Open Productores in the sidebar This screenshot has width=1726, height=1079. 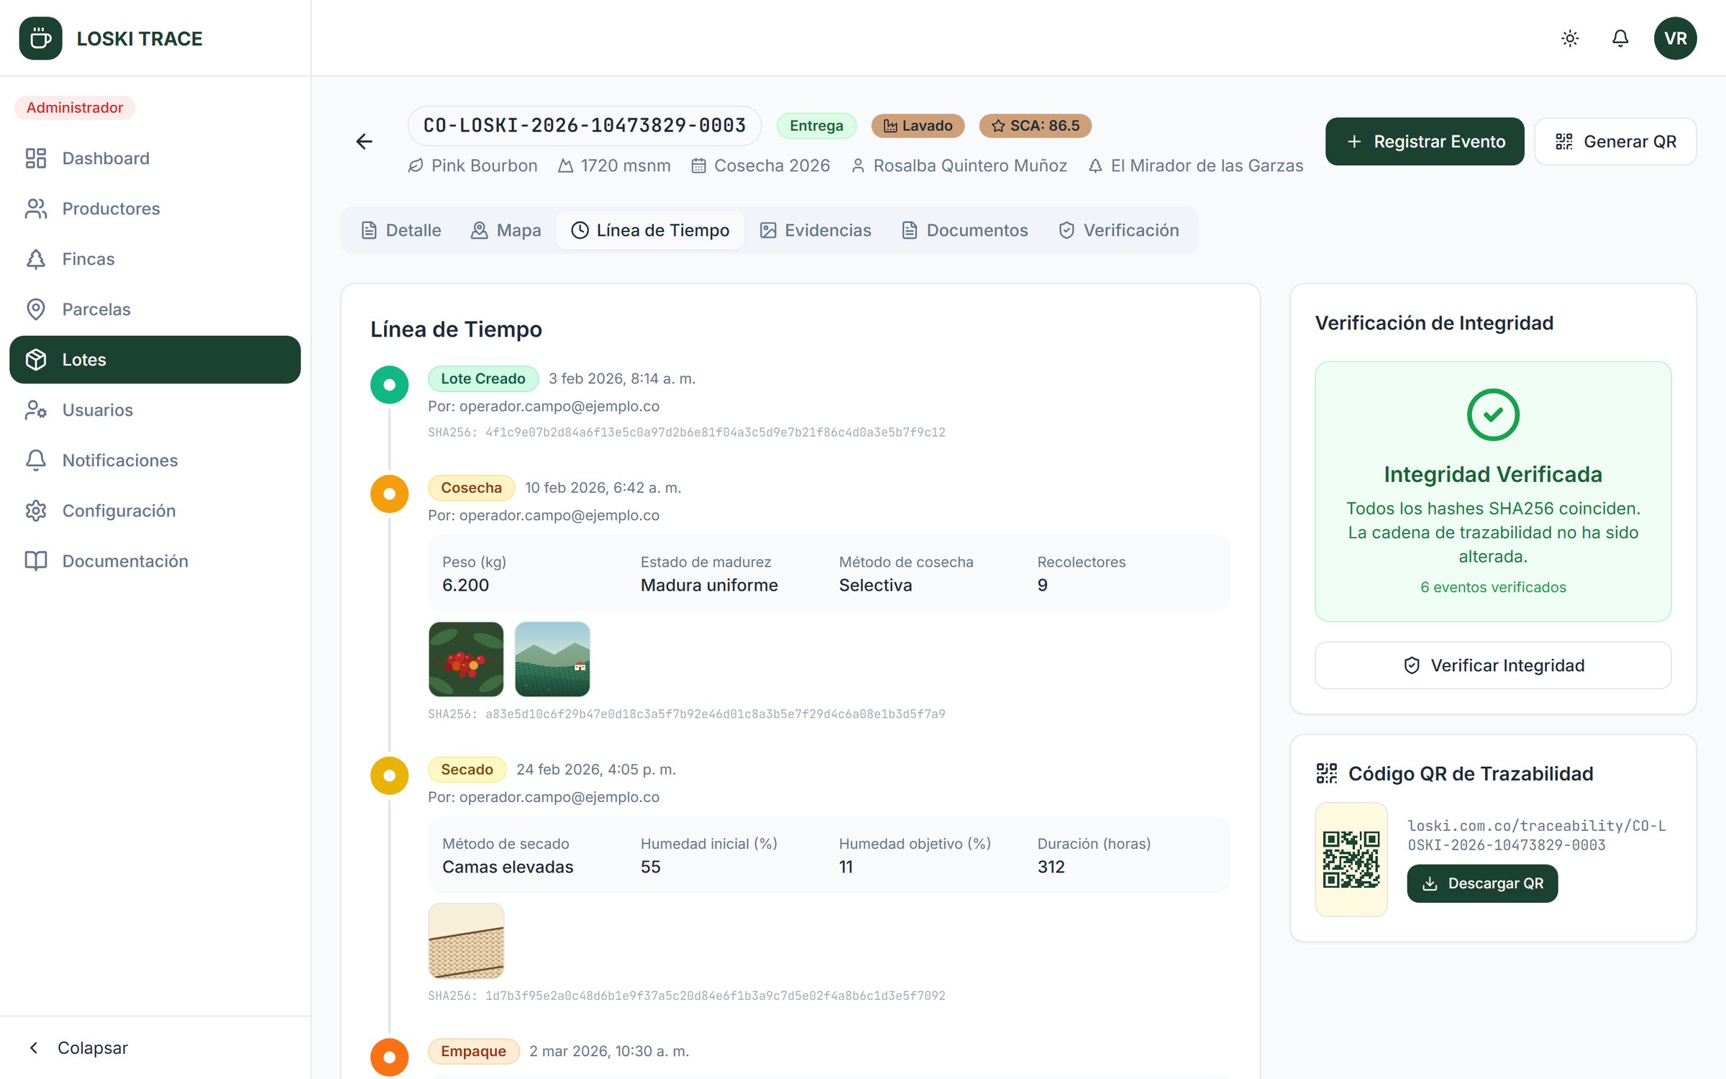pos(155,209)
